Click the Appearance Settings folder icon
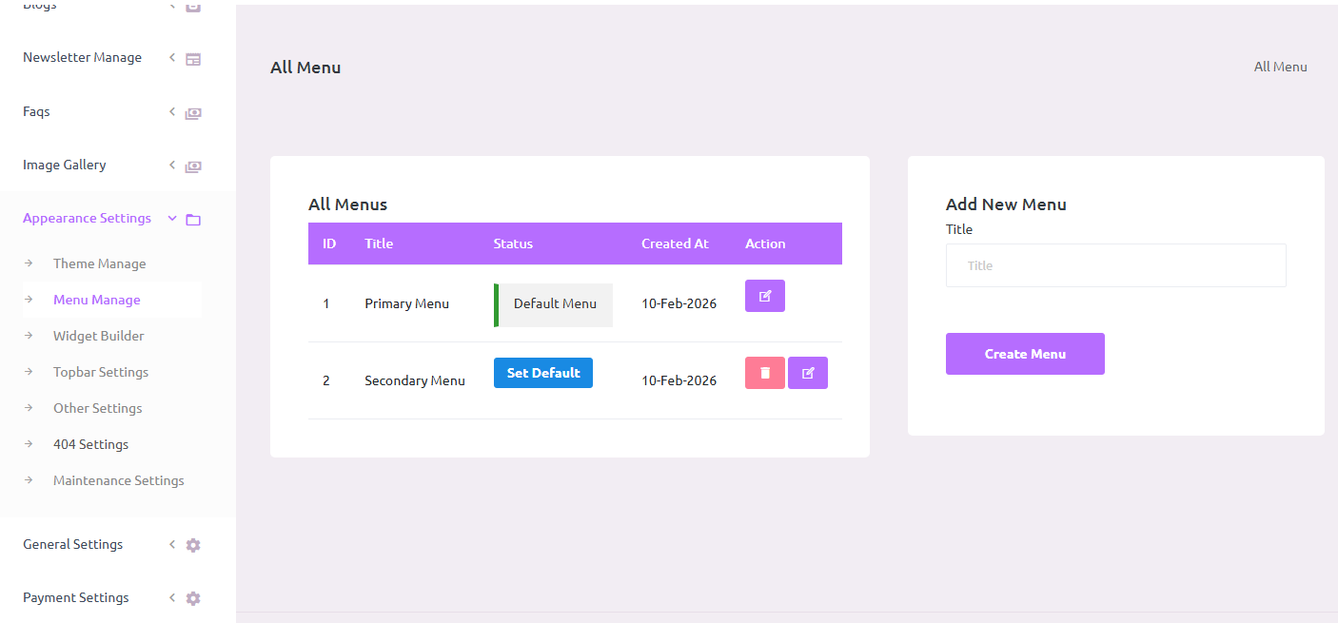The image size is (1338, 623). (193, 219)
